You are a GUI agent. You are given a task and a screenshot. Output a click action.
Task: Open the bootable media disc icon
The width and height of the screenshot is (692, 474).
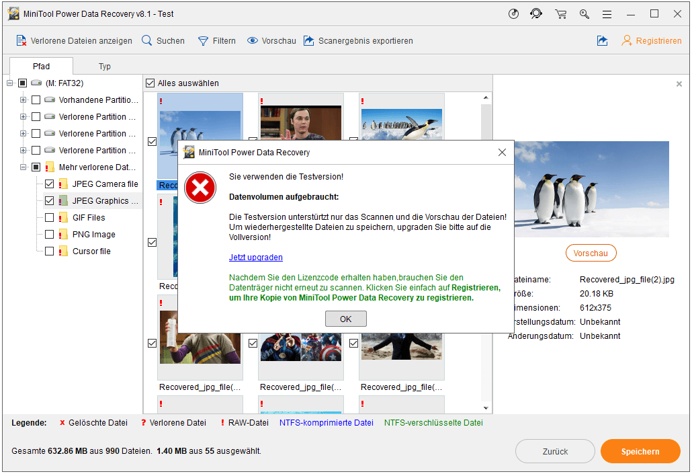click(513, 14)
